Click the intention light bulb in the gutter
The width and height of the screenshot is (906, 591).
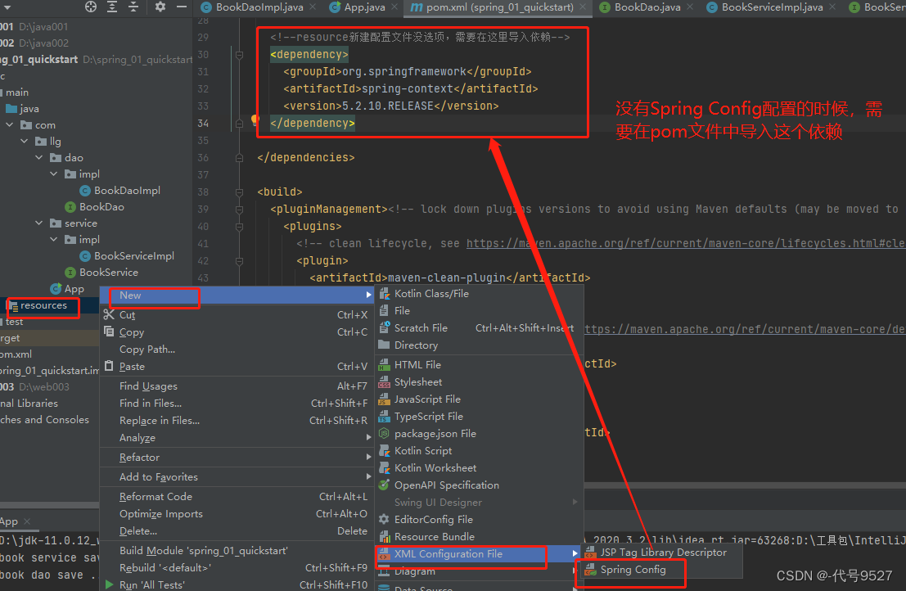point(255,120)
